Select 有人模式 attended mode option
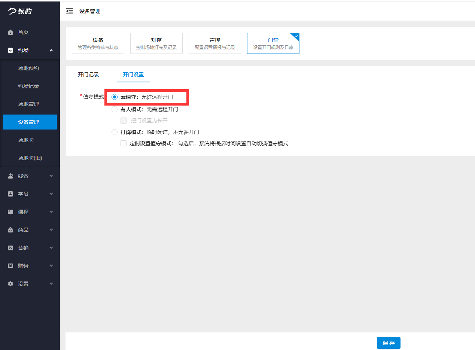This screenshot has height=350, width=475. coord(114,109)
